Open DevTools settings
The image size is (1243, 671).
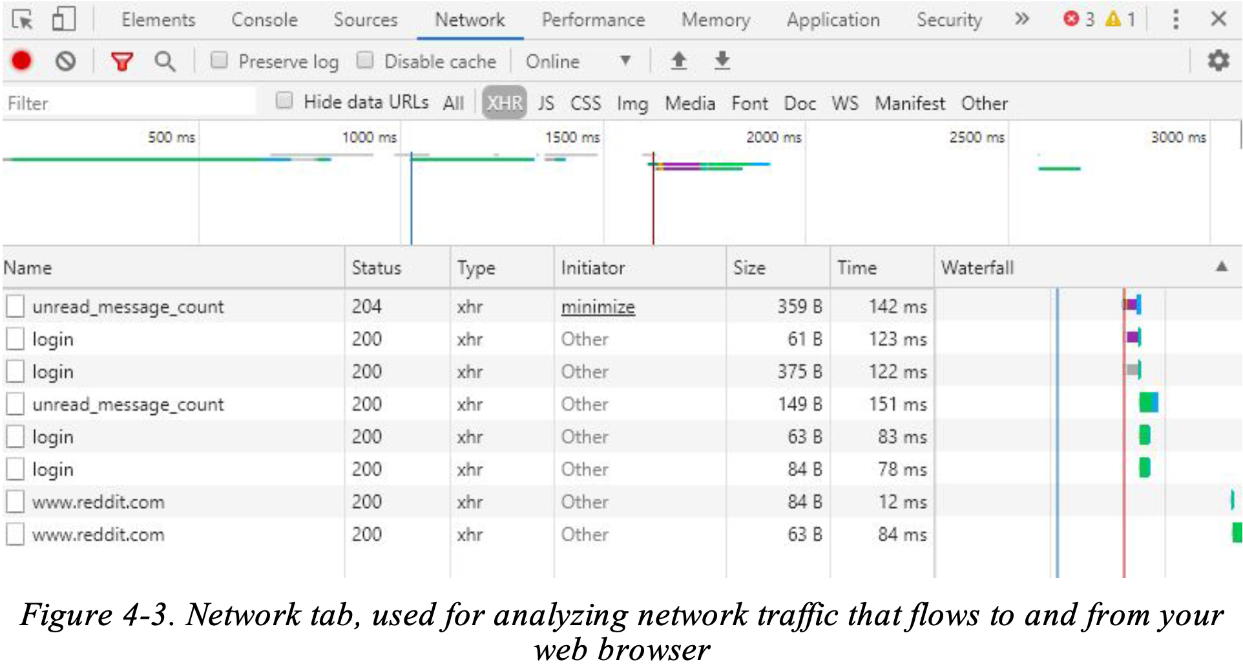pyautogui.click(x=1218, y=61)
